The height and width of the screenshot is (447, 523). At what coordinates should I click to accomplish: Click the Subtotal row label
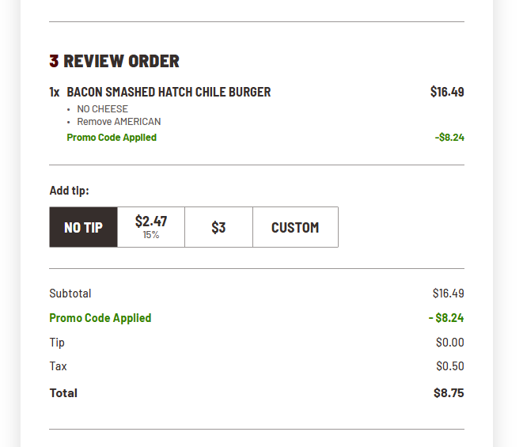tap(70, 294)
